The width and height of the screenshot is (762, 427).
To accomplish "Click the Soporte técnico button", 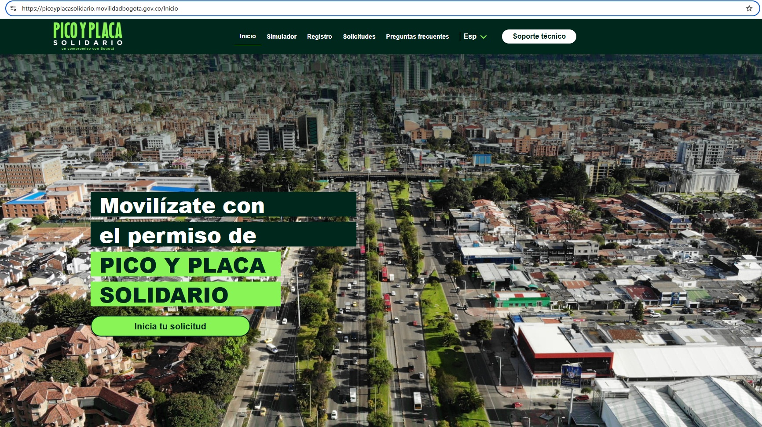I will tap(539, 36).
